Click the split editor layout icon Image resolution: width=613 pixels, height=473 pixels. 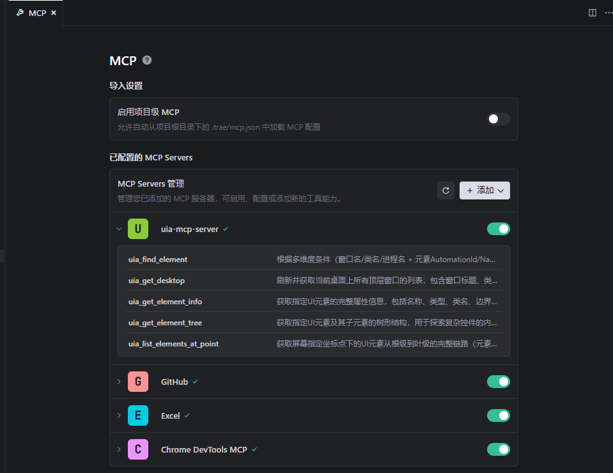point(593,13)
